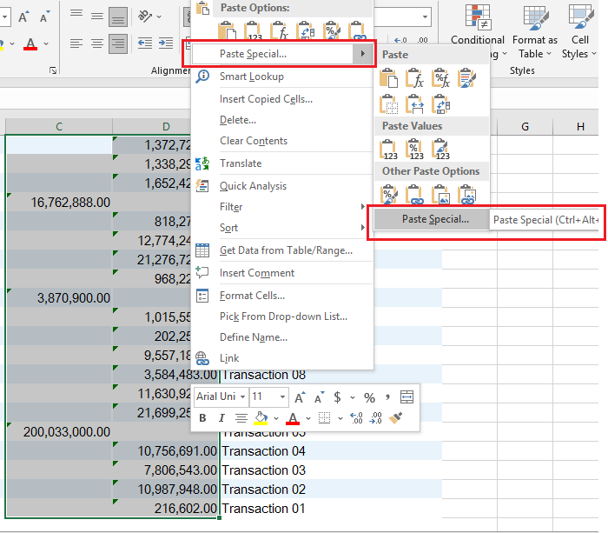Click Paste Link icon under Other Paste Options

(416, 195)
